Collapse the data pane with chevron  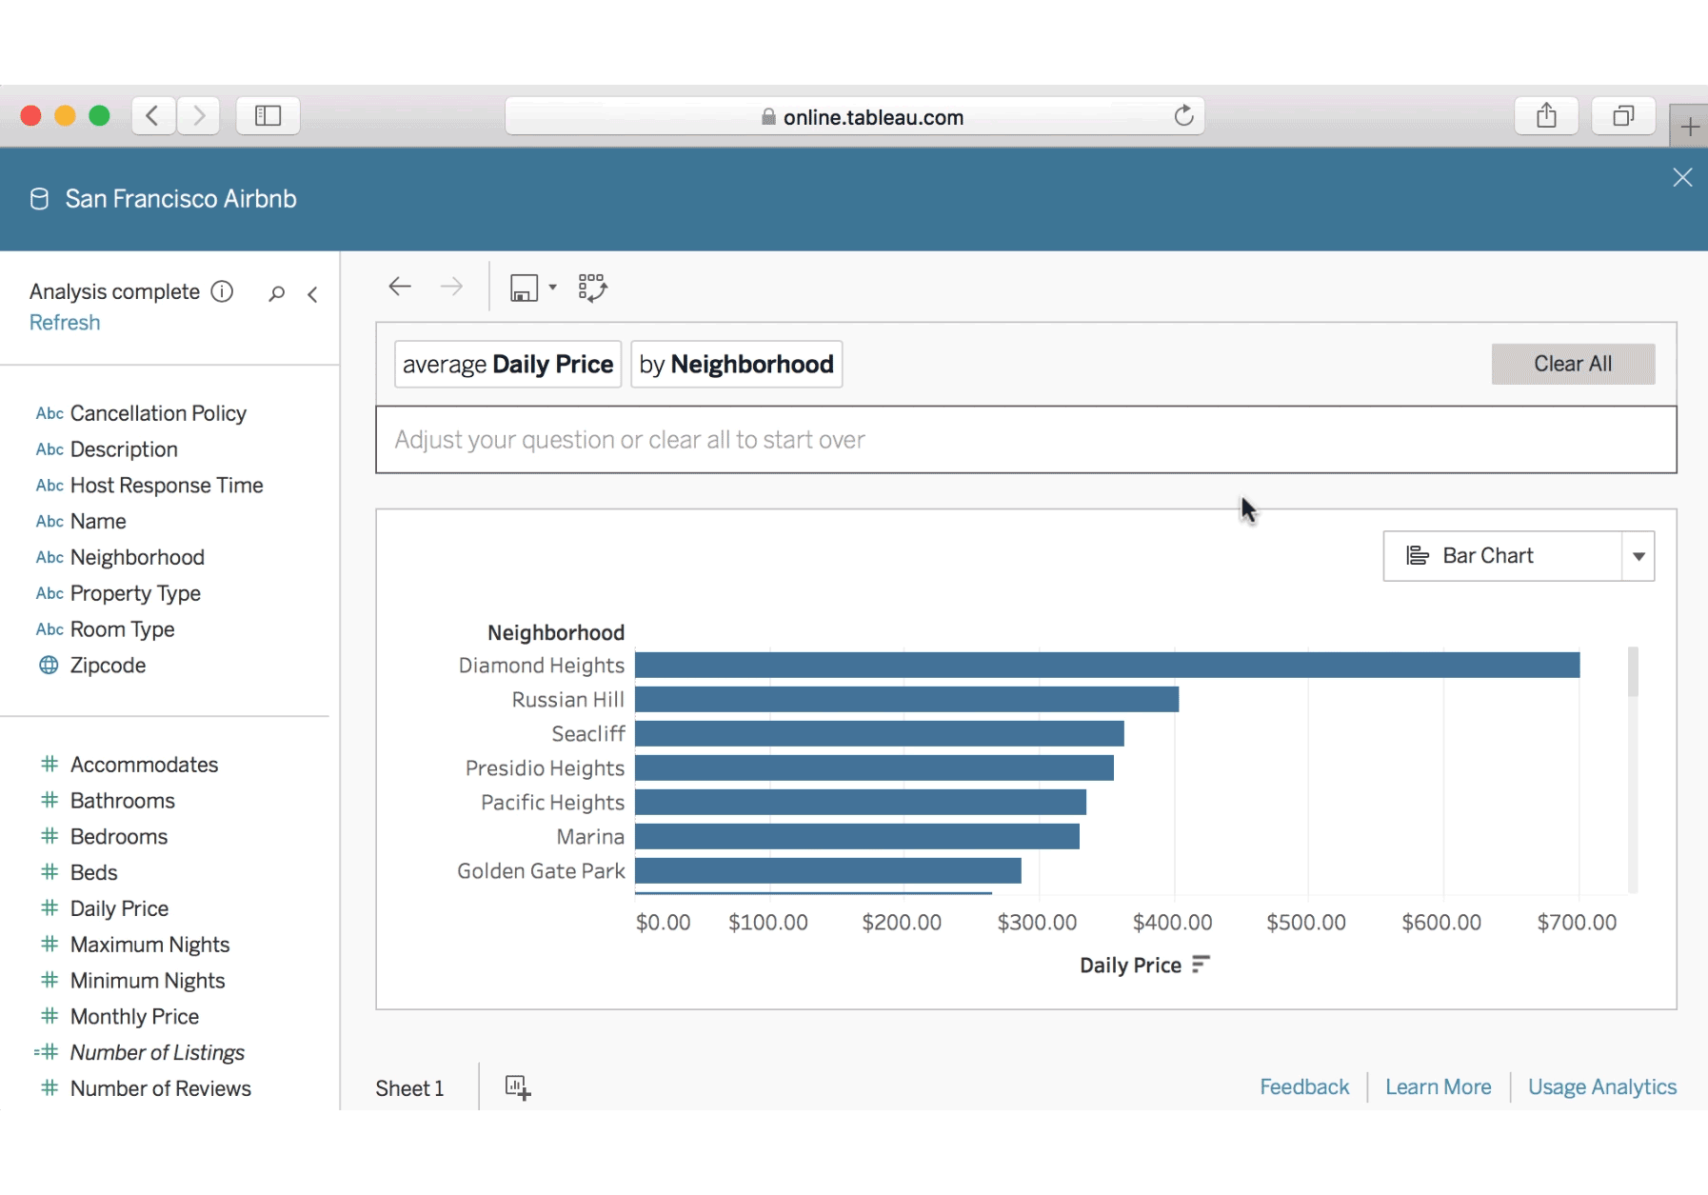tap(312, 294)
